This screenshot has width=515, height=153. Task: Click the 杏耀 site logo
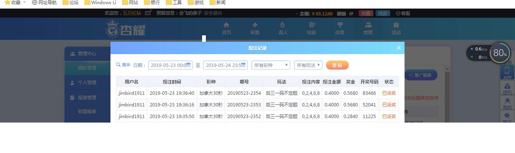pos(126,29)
